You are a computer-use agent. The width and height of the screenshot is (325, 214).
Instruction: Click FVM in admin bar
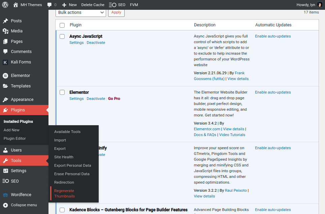tap(134, 5)
